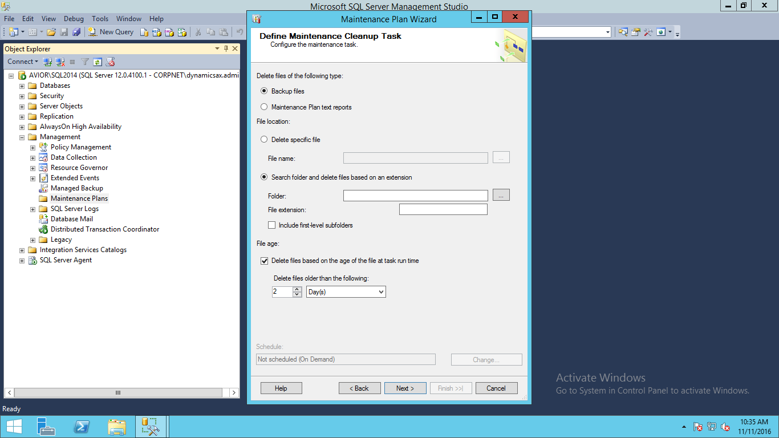Open the Debug menu
The image size is (779, 438).
click(74, 19)
